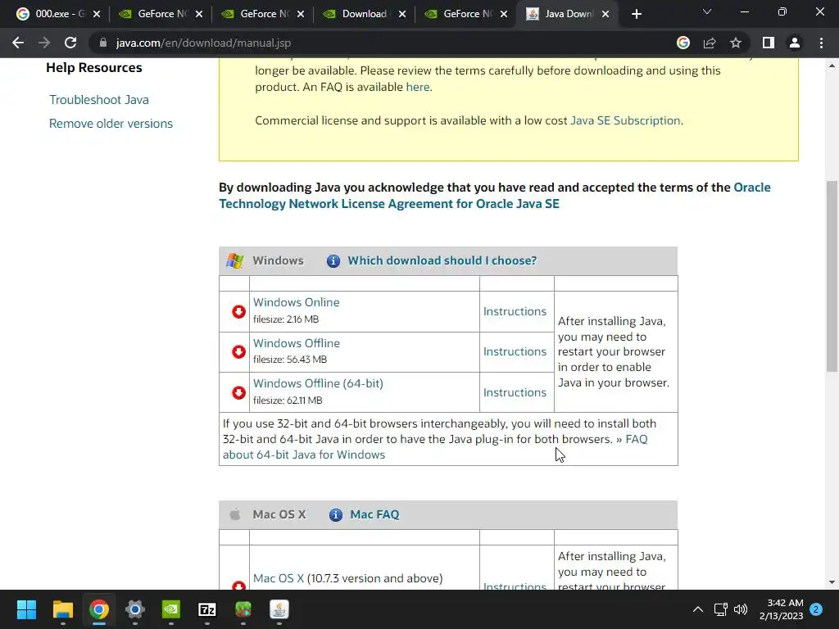
Task: Show hidden system tray icons chevron
Action: (698, 609)
